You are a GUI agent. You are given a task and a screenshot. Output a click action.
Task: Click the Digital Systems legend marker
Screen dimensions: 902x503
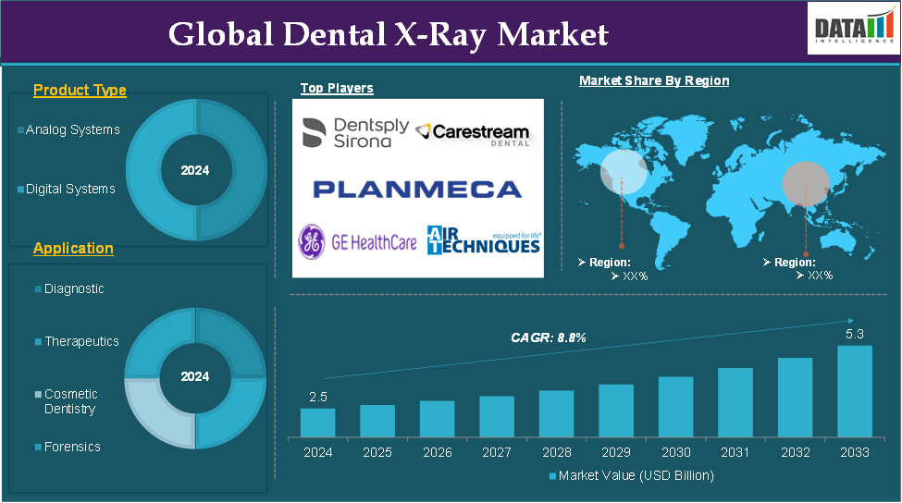click(20, 190)
